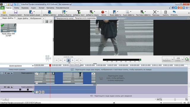Pause playback with the pause button
This screenshot has height=107, width=190.
[69, 60]
